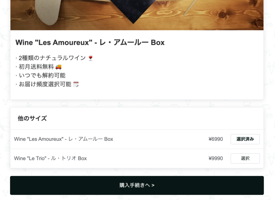The width and height of the screenshot is (275, 200).
Task: Click the いつでも解約可能 line
Action: (x=40, y=75)
